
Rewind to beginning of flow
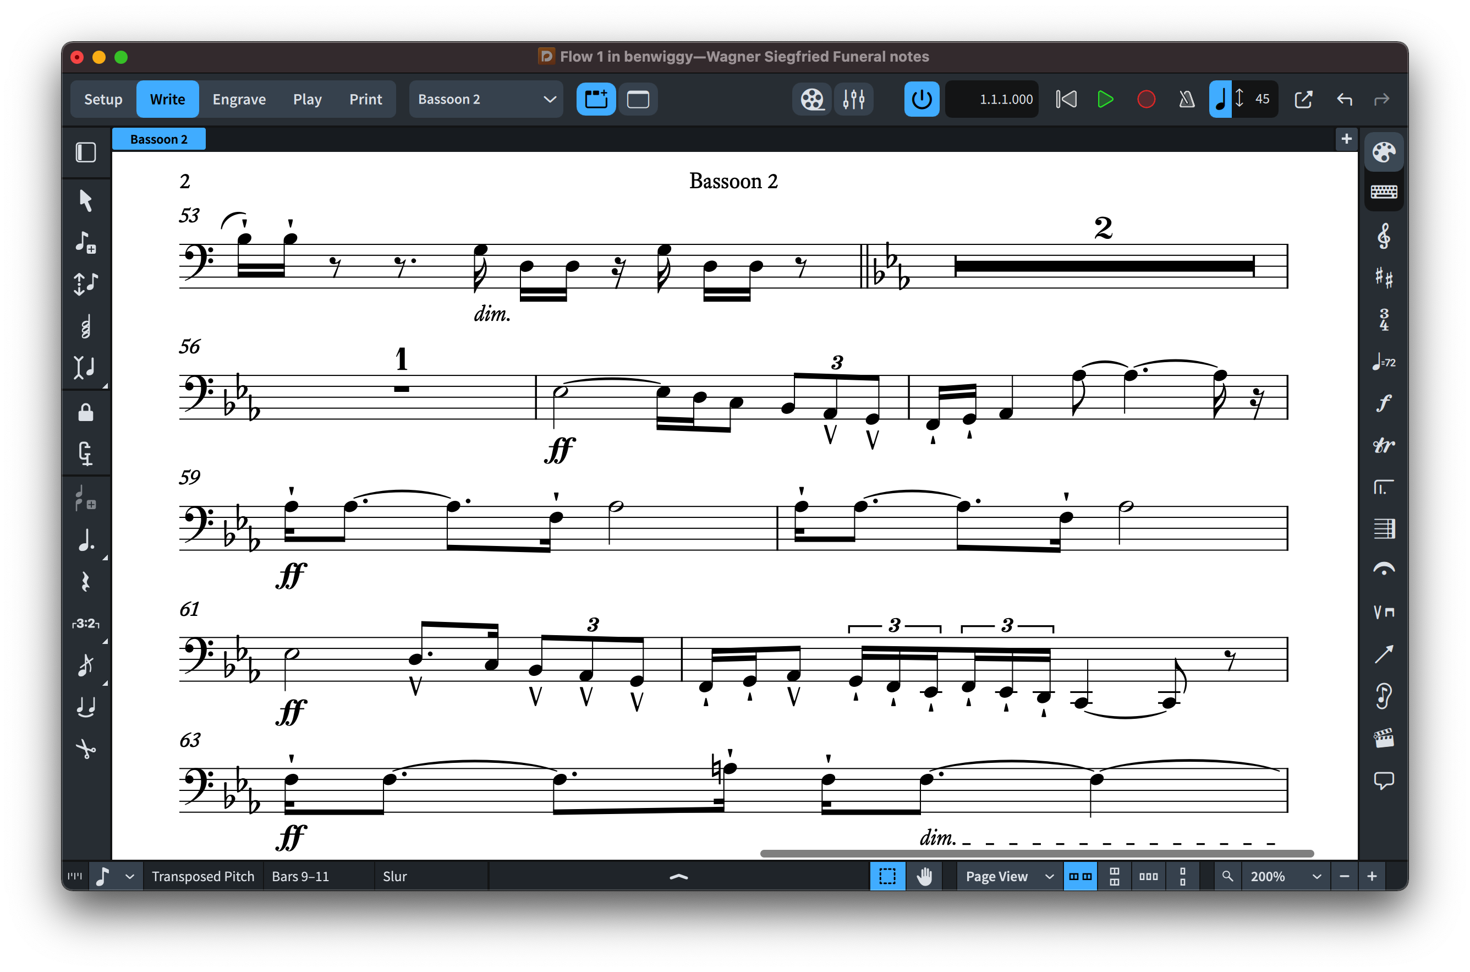point(1066,99)
